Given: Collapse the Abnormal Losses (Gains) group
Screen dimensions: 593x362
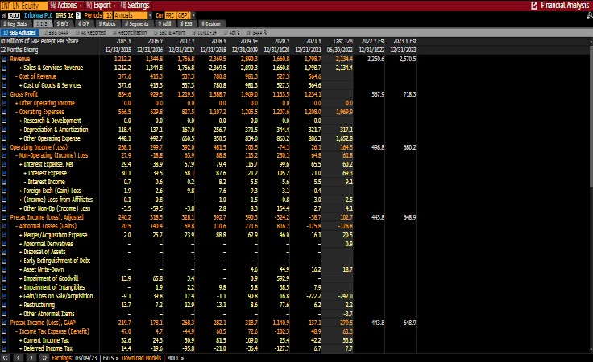Looking at the screenshot, I should 17,226.
